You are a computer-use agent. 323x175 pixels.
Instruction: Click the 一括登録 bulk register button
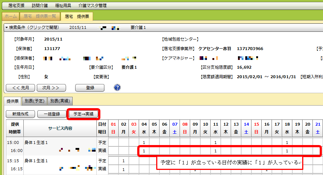[x=51, y=114]
